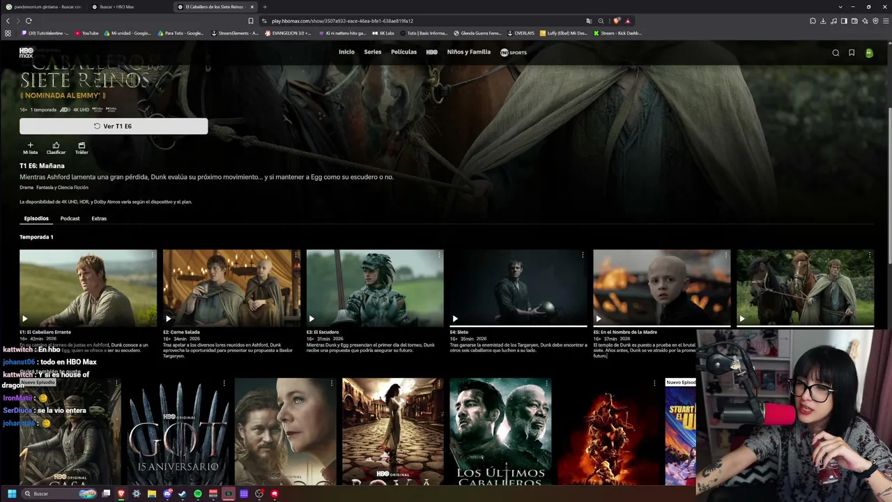Open the 6K Labs bookmark
This screenshot has width=892, height=502.
[383, 33]
